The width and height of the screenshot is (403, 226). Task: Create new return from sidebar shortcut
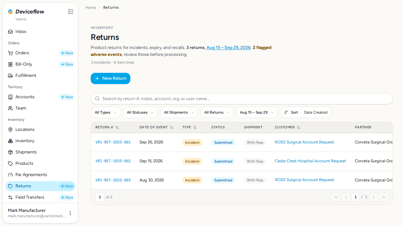tap(67, 186)
